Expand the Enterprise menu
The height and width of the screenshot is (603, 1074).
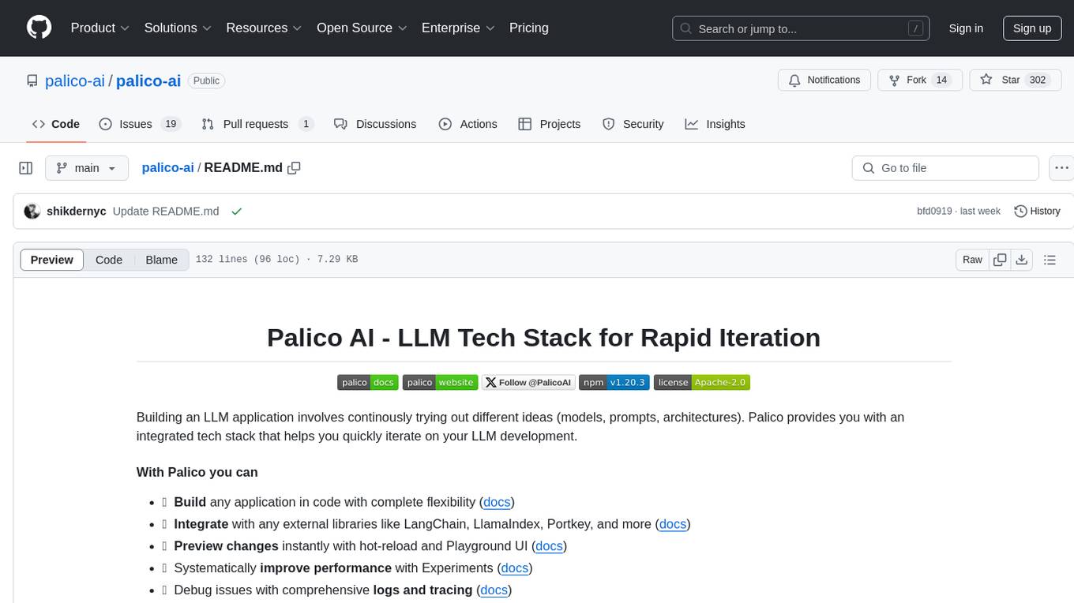pyautogui.click(x=458, y=28)
